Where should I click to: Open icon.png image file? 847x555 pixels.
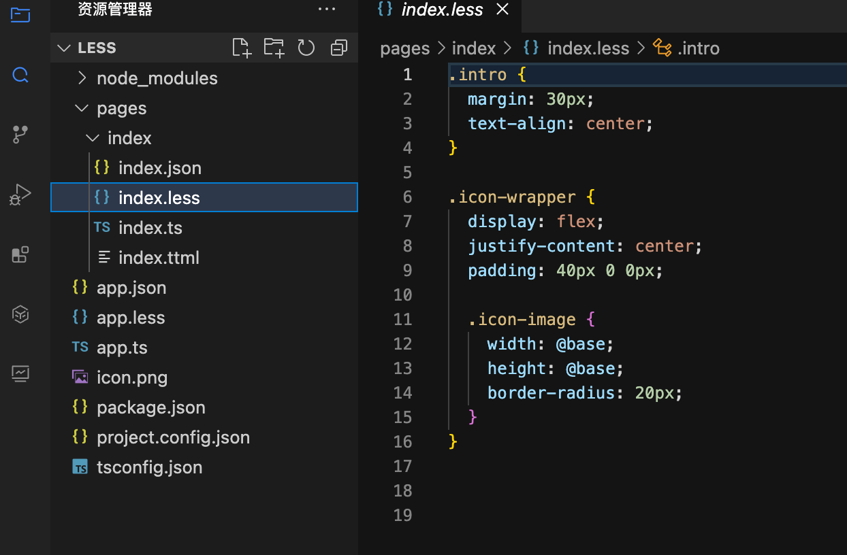(x=132, y=377)
